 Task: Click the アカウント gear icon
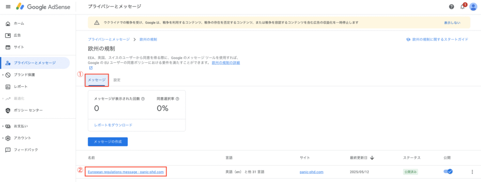click(8, 138)
